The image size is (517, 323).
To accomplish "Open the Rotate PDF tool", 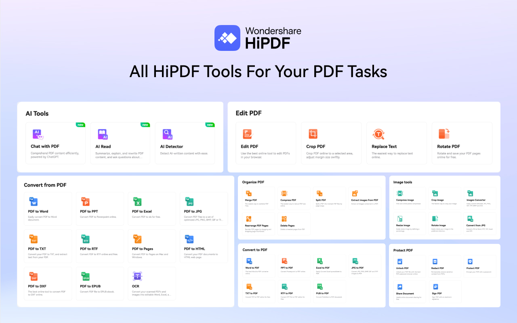I will 462,143.
